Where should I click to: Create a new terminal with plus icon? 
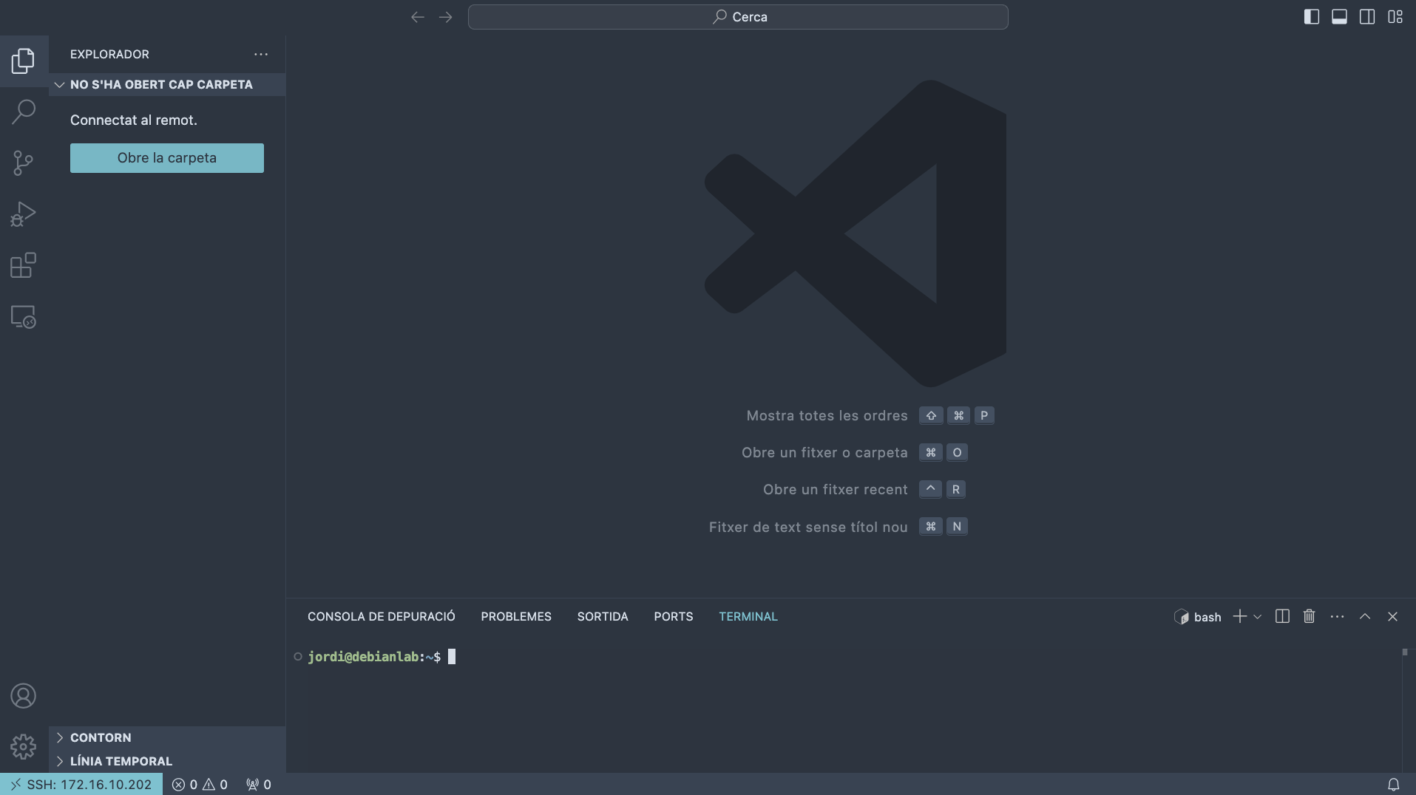(1240, 617)
